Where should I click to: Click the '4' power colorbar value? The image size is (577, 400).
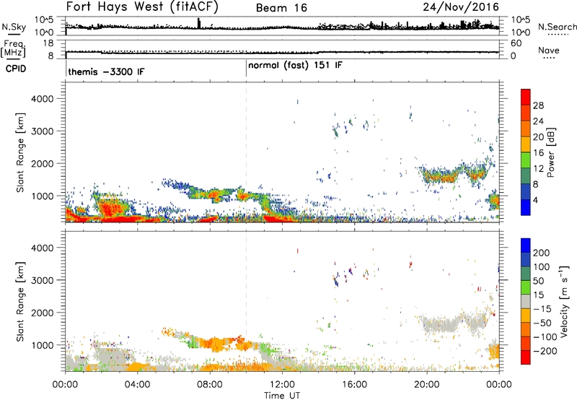click(x=535, y=200)
